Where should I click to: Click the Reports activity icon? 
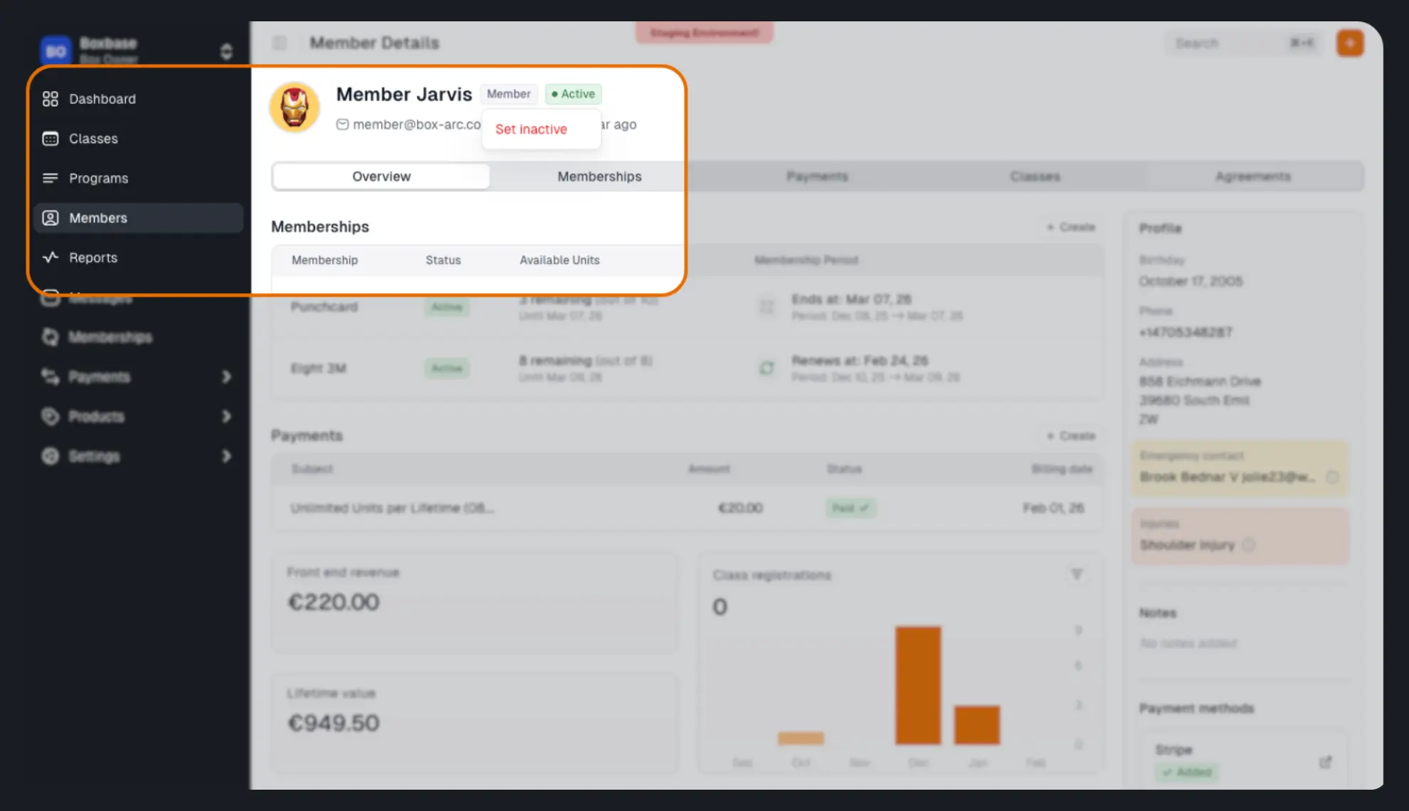50,258
